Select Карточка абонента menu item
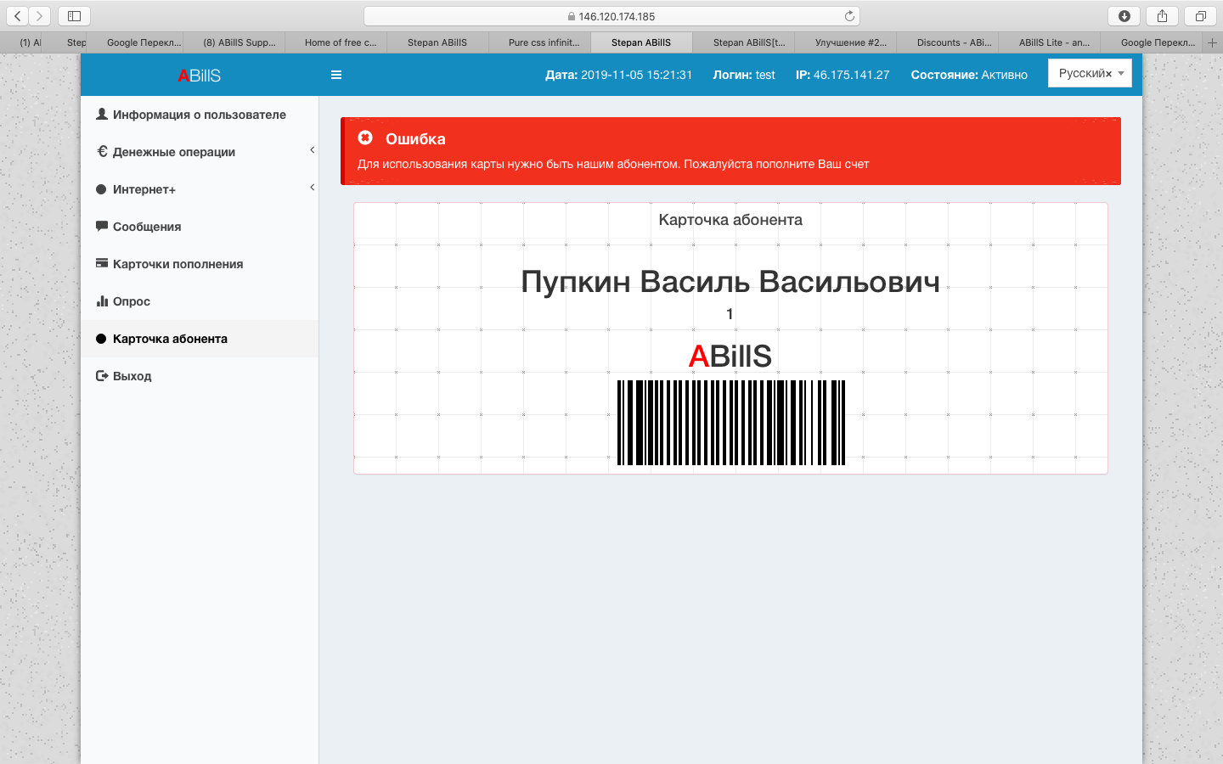 tap(200, 339)
